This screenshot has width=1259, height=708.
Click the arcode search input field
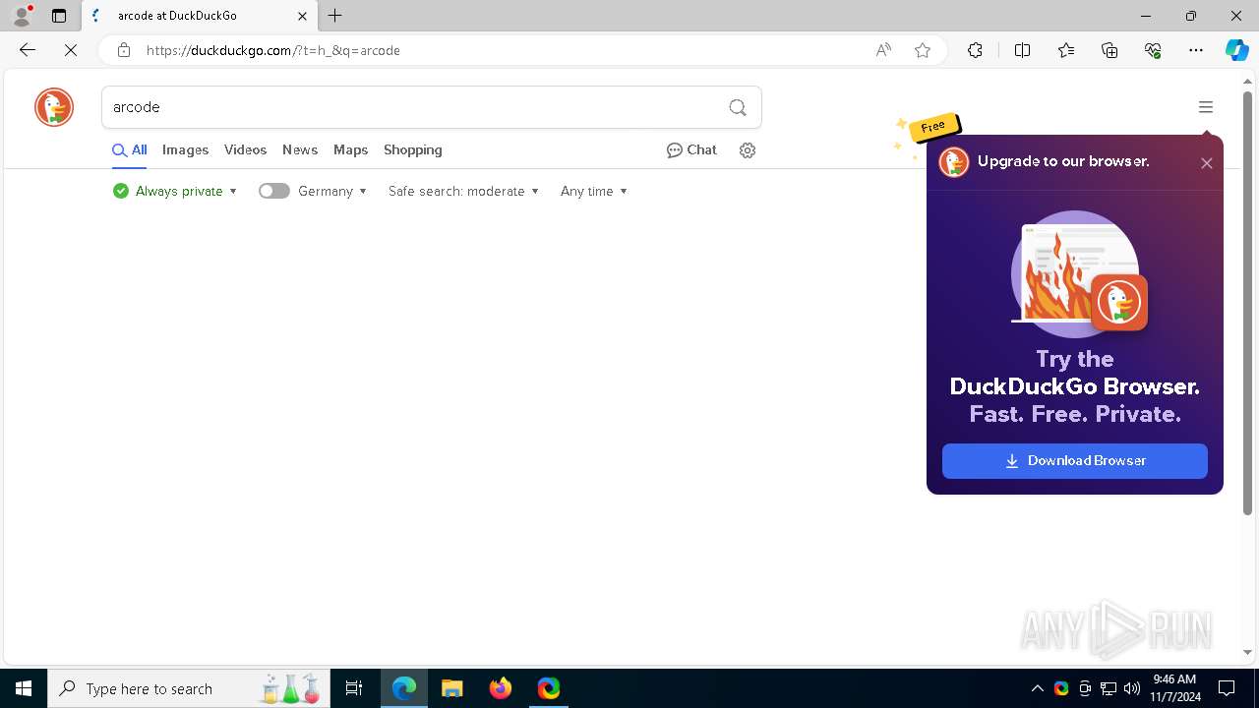[413, 107]
